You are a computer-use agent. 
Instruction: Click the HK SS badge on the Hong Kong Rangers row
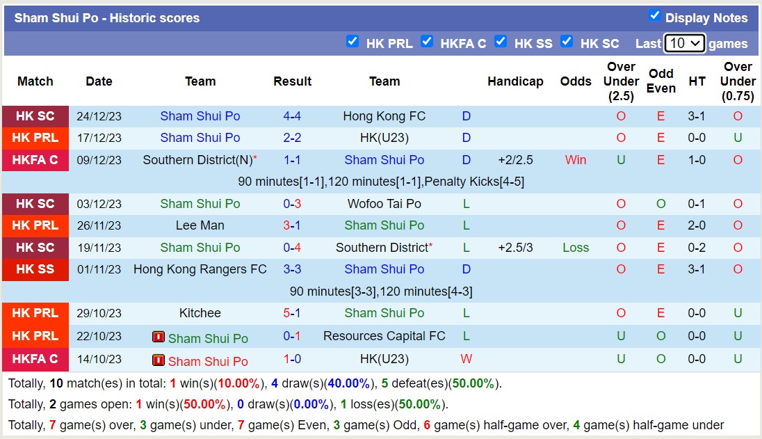[35, 269]
